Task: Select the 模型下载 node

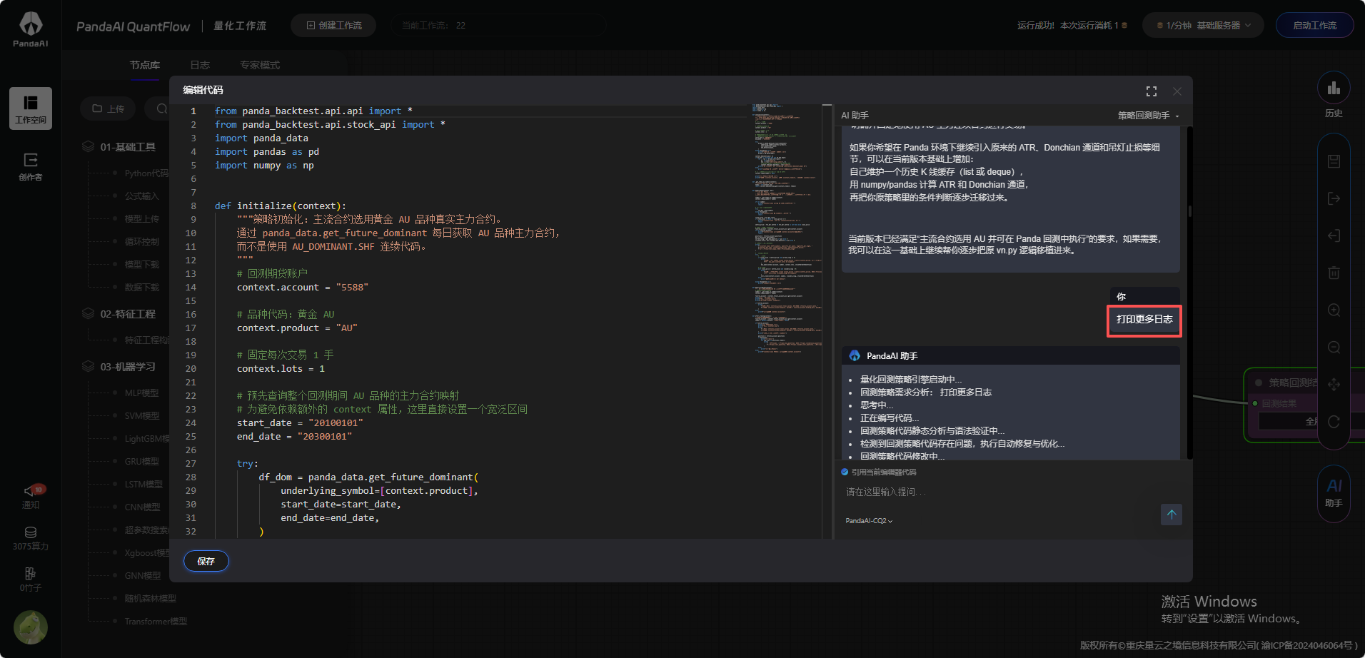Action: point(141,264)
